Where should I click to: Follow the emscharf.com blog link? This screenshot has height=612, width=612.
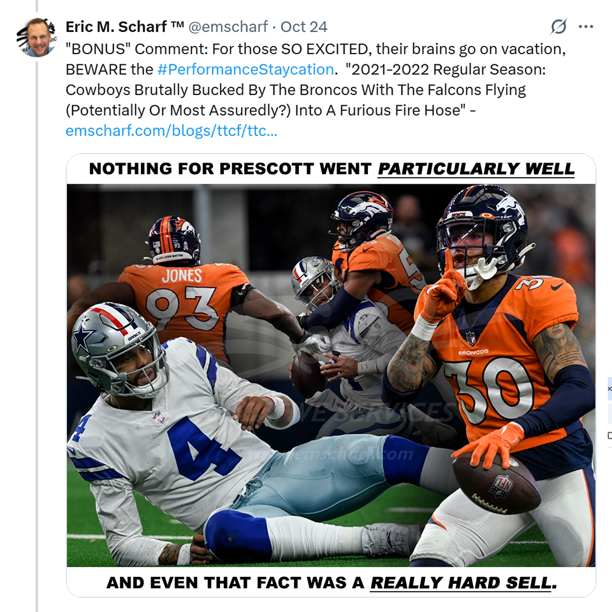[171, 131]
